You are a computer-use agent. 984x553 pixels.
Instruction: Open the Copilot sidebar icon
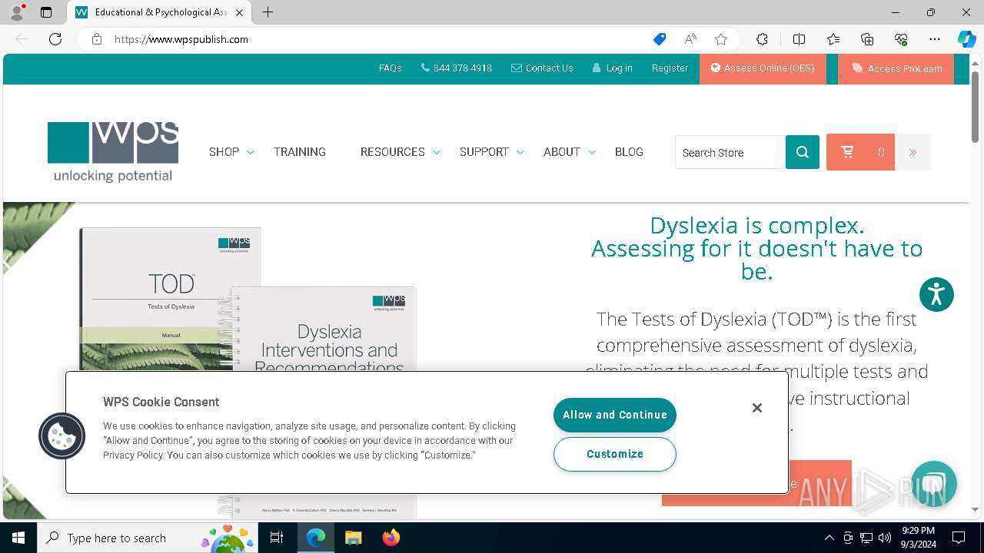[966, 39]
